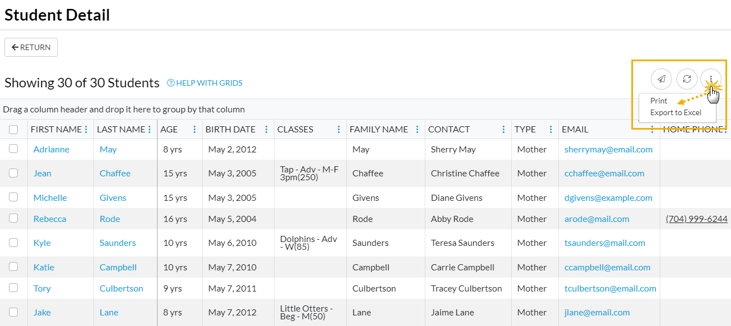The image size is (731, 326).
Task: Sort by First Name column header
Action: 56,129
